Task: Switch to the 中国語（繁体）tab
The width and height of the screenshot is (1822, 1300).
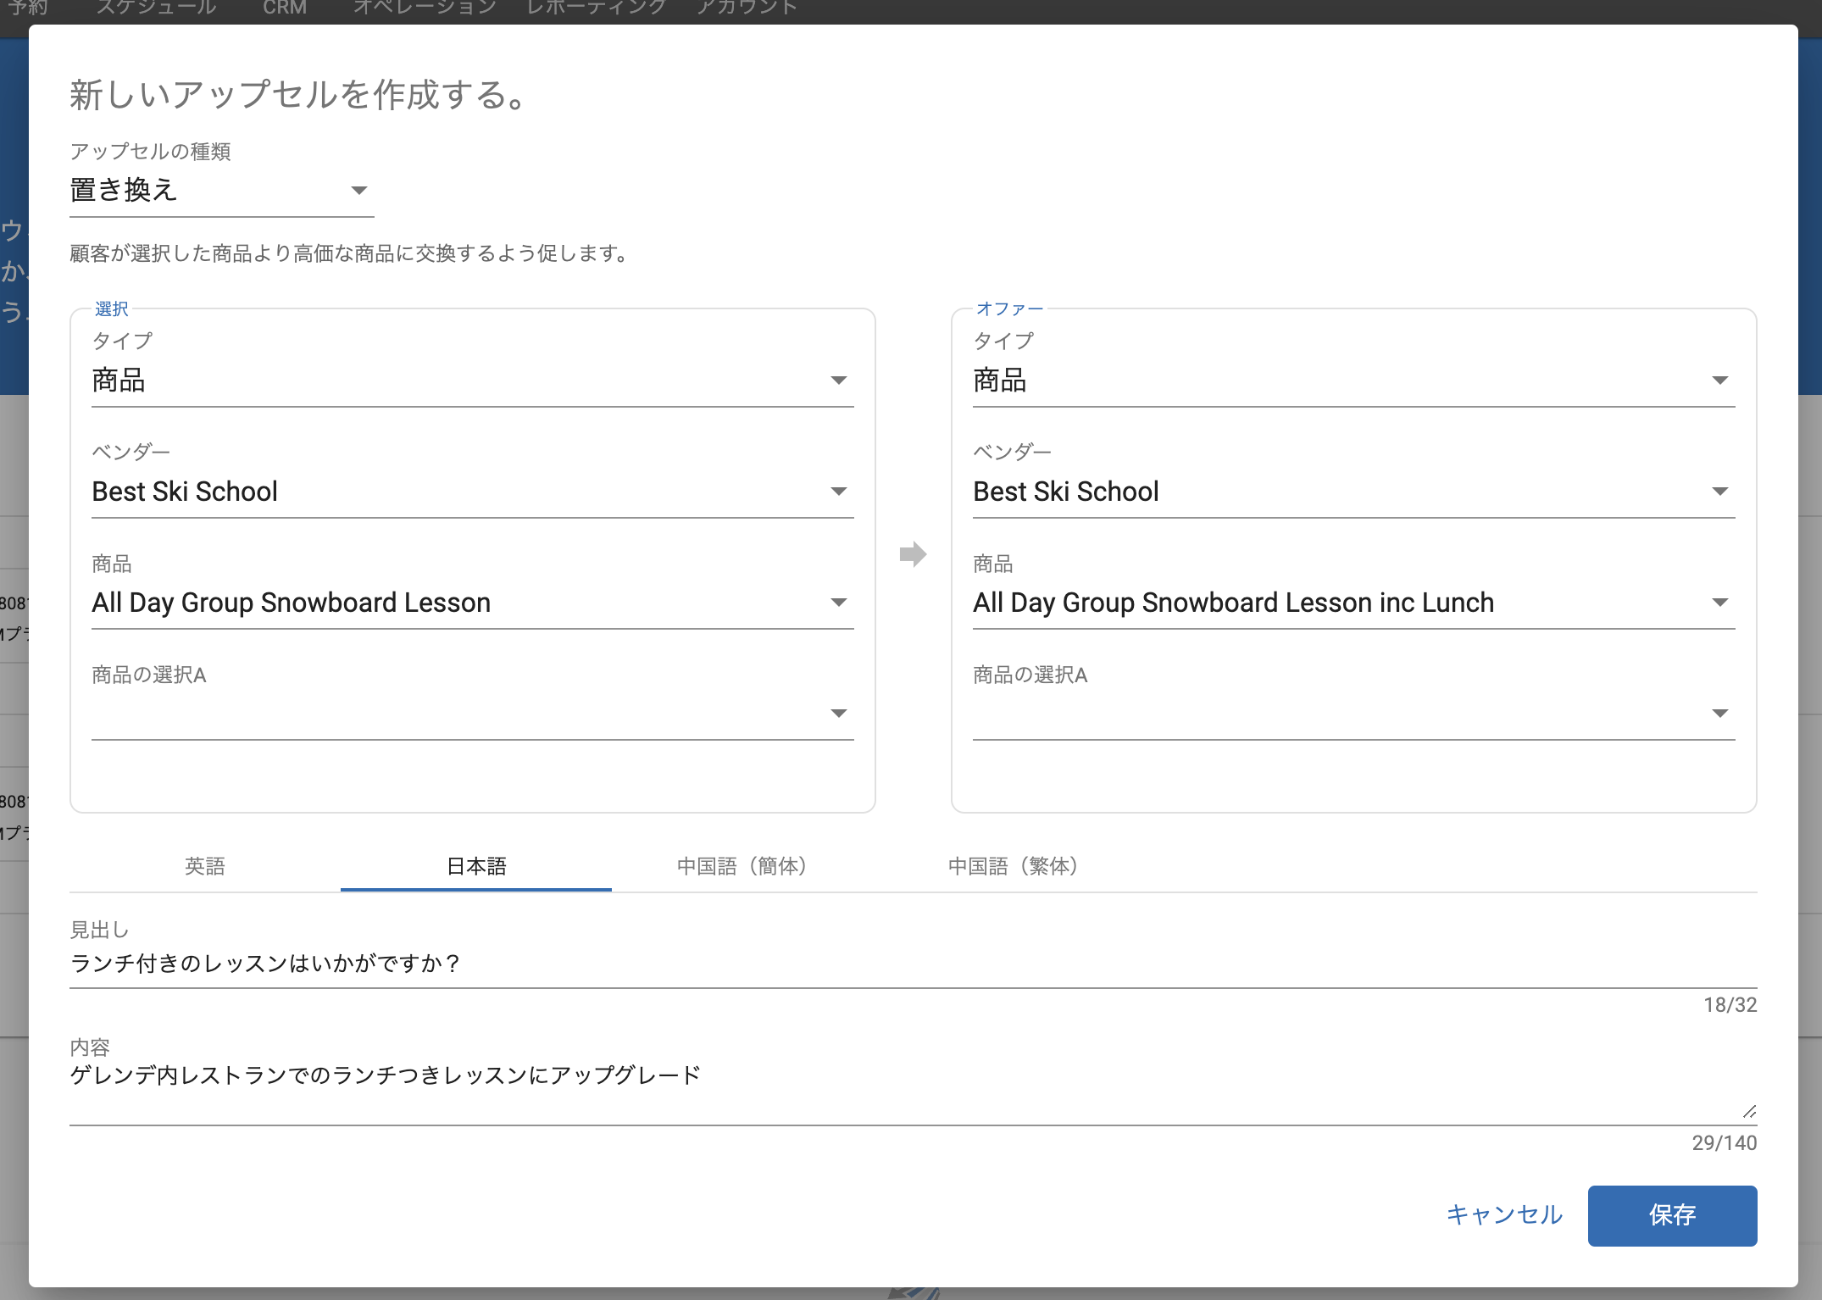Action: (1012, 866)
